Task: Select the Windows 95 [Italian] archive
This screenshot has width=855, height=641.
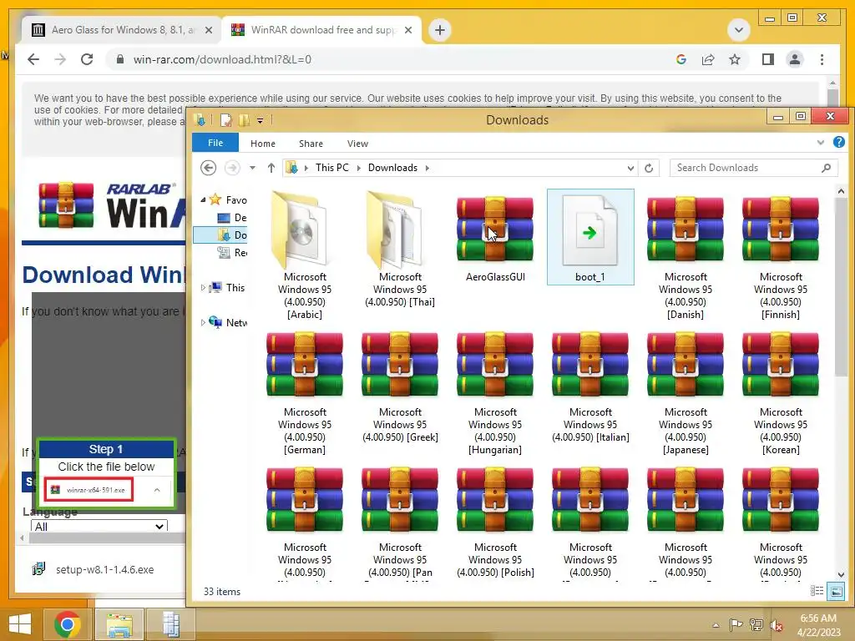Action: [590, 387]
